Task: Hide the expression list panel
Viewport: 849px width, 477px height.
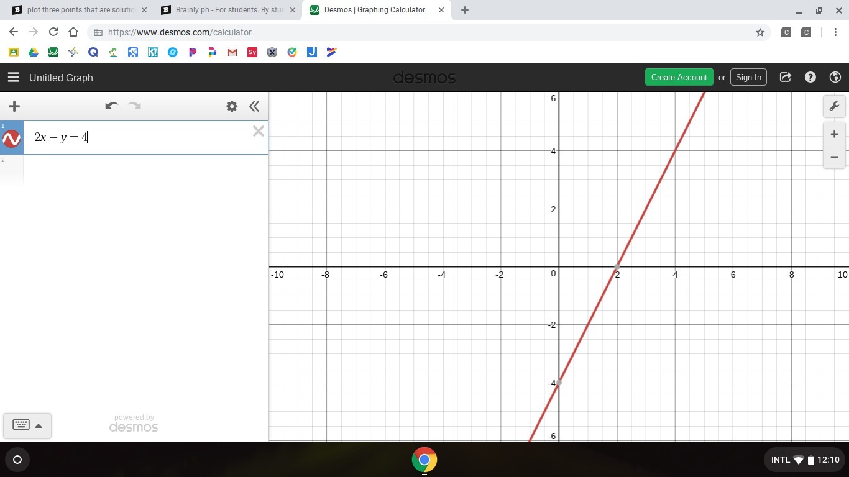Action: [x=254, y=106]
